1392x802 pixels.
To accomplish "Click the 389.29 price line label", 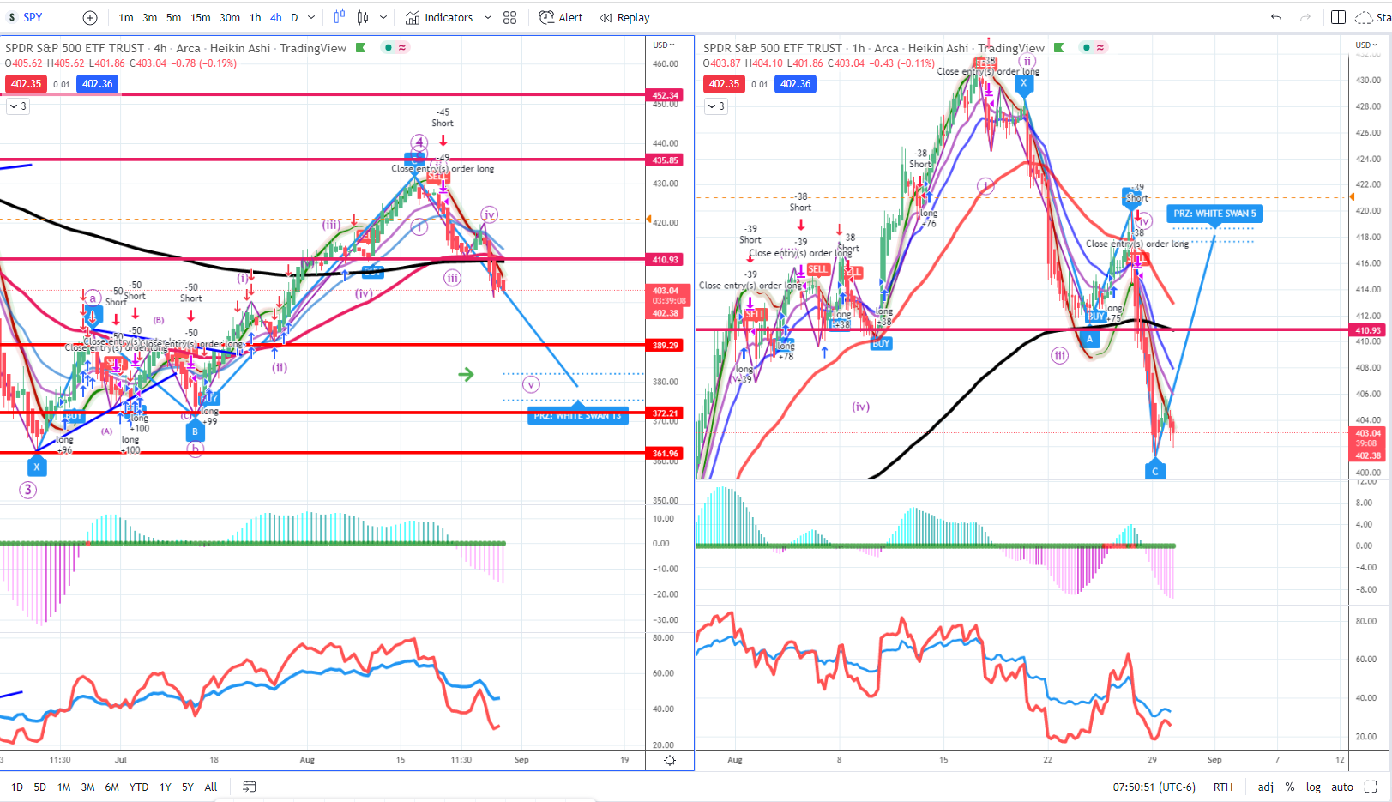I will [x=666, y=345].
